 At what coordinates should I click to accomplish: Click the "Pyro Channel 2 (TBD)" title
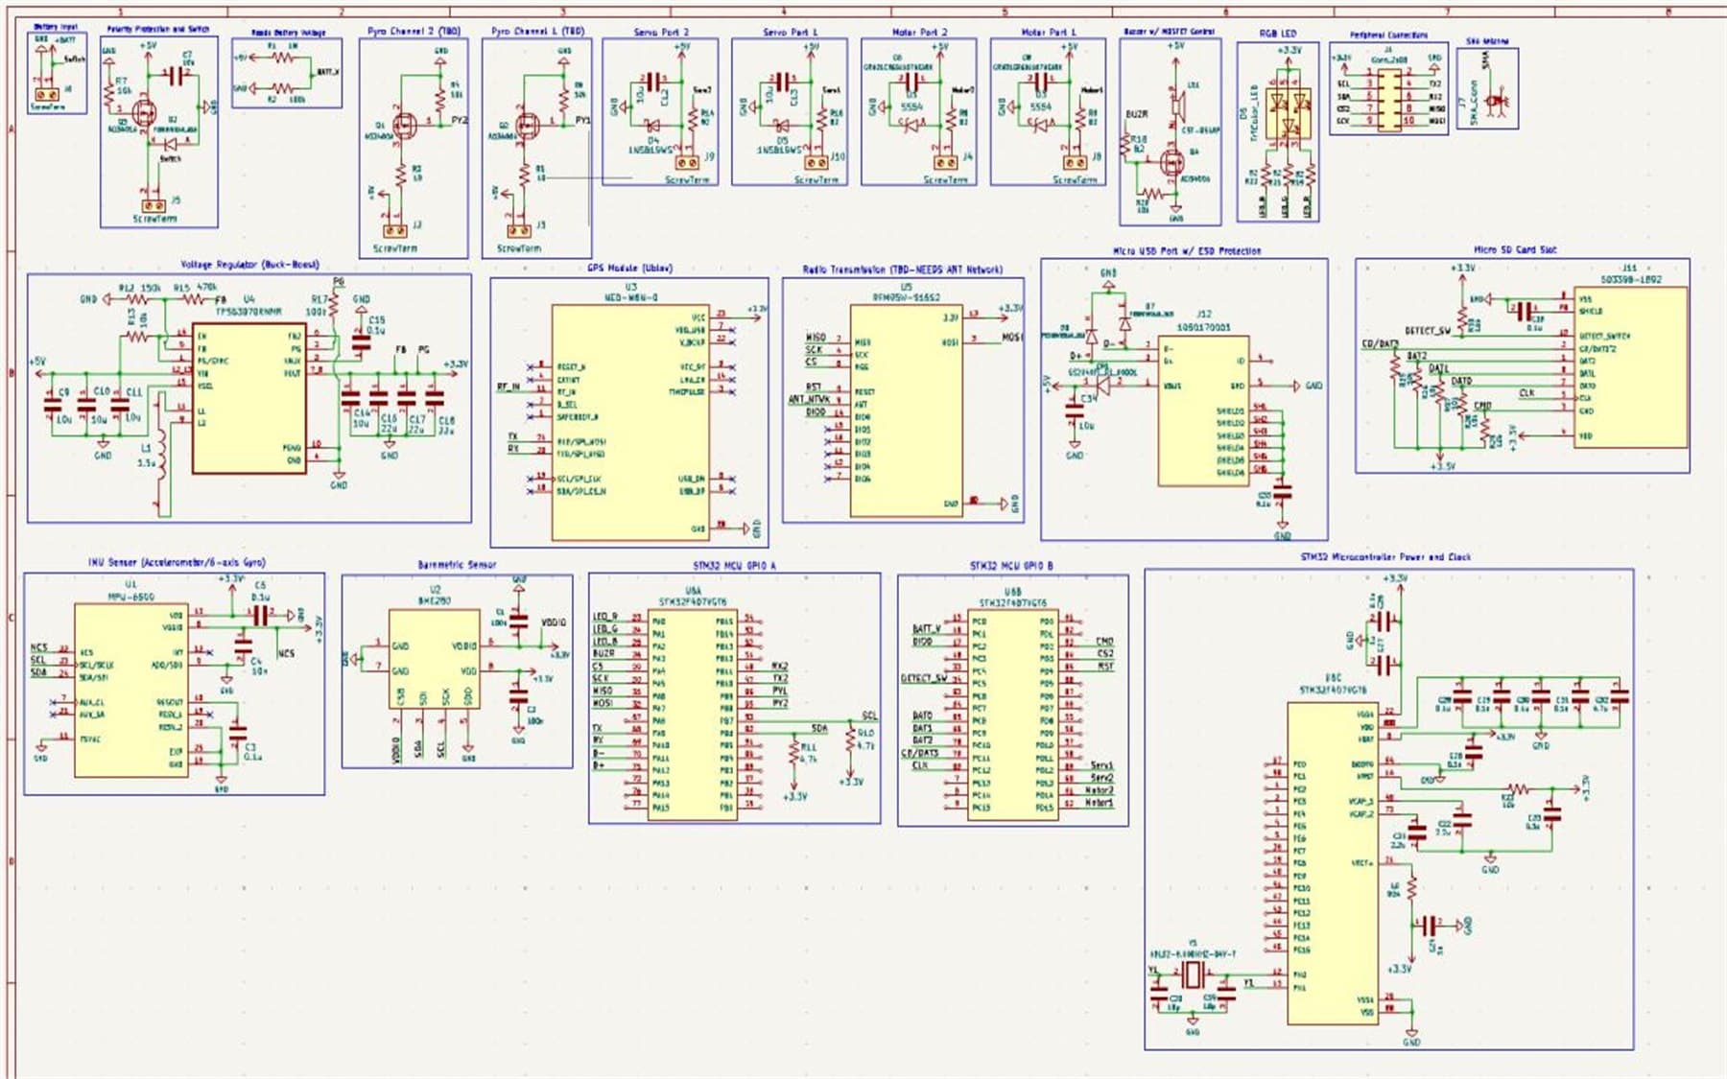coord(414,32)
